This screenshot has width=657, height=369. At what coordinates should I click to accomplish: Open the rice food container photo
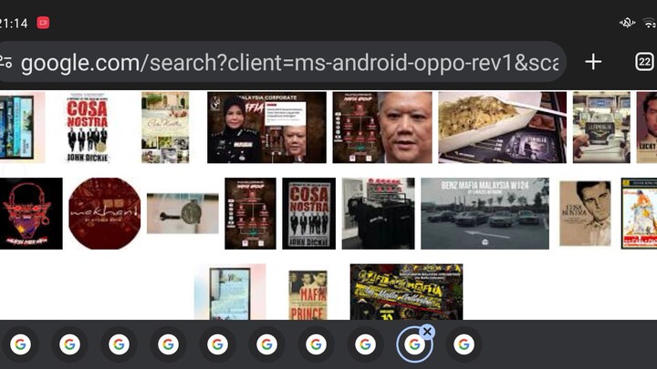(502, 127)
